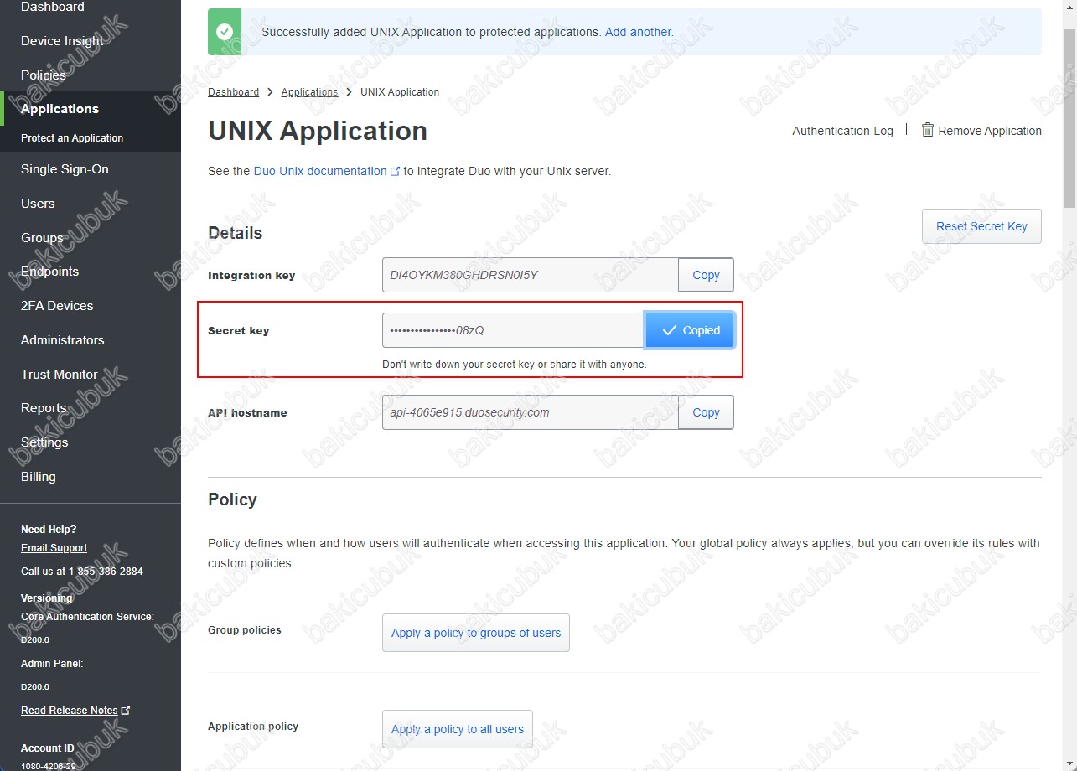The image size is (1077, 771).
Task: Open Endpoints in the sidebar
Action: coord(49,272)
